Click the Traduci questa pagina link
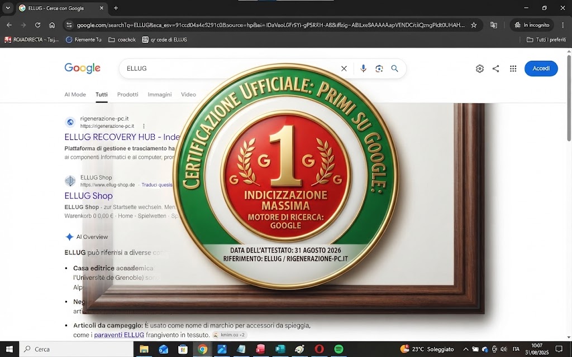The width and height of the screenshot is (572, 357). pyautogui.click(x=157, y=185)
